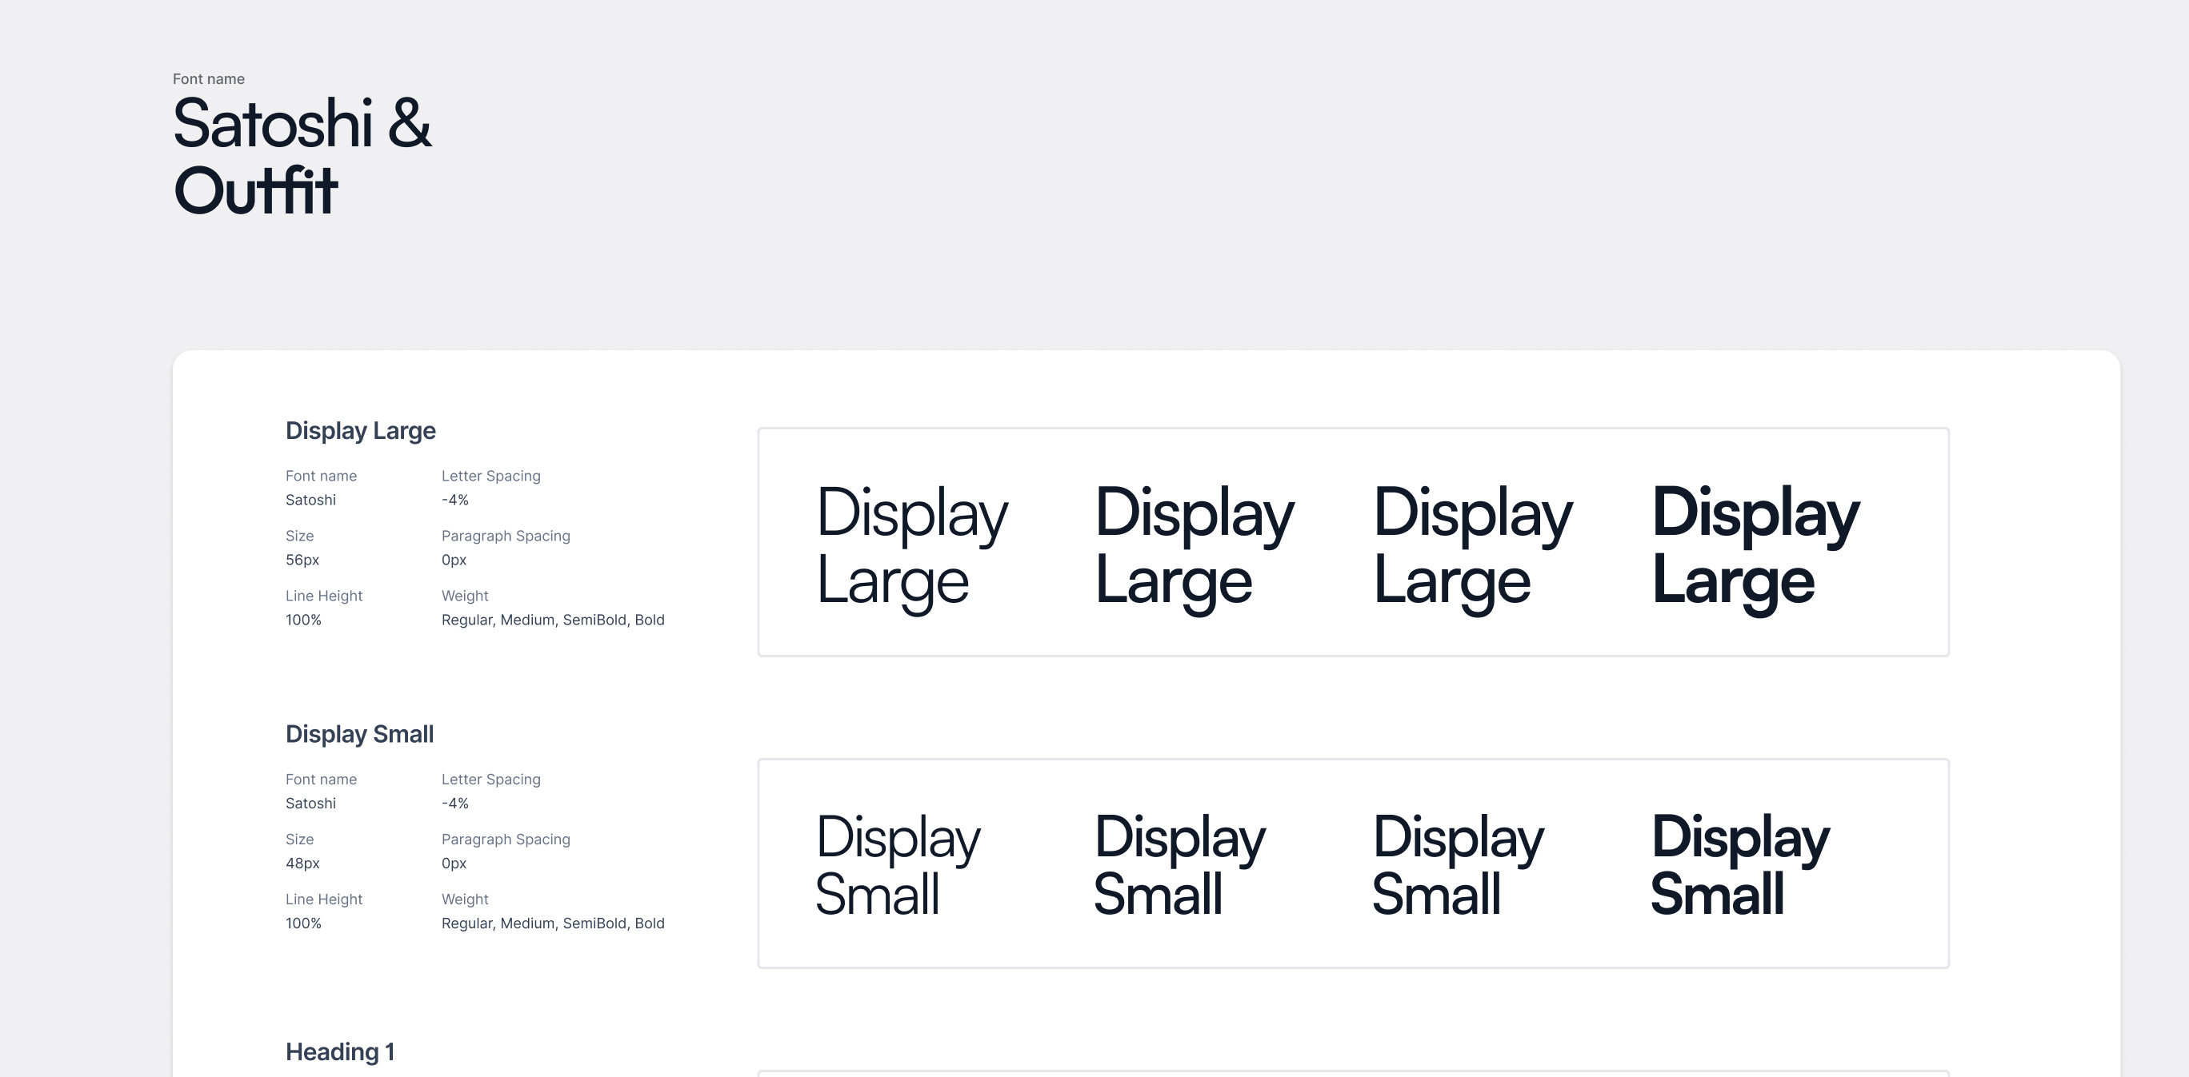The image size is (2189, 1077).
Task: Click Display Large's -4% letter spacing value
Action: click(454, 501)
